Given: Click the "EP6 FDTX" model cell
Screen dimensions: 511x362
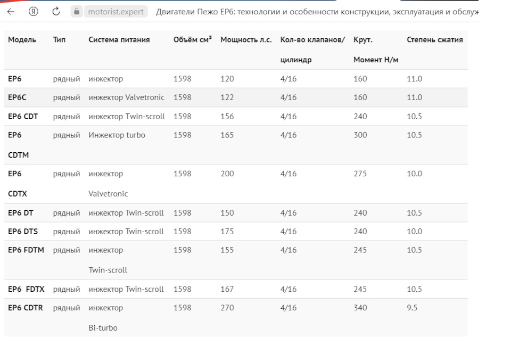Looking at the screenshot, I should click(26, 289).
